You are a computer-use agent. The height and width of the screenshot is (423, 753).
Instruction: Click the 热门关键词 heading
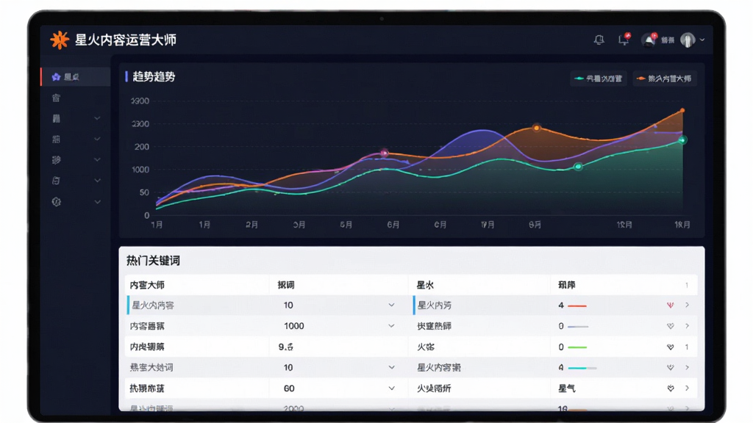[153, 261]
